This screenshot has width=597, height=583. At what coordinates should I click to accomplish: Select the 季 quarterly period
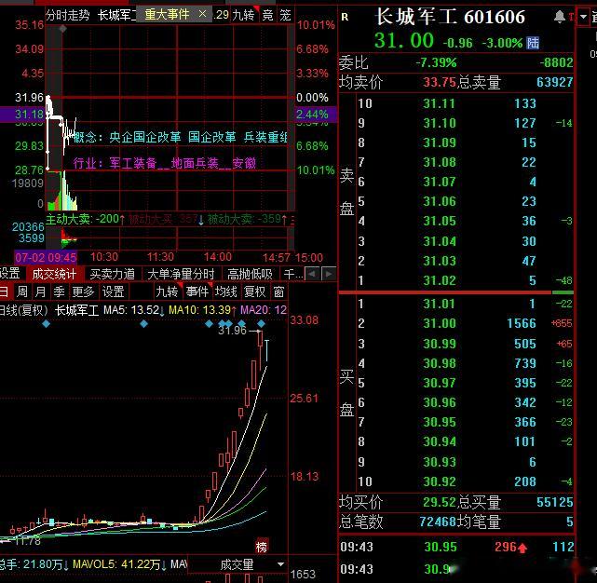[59, 291]
